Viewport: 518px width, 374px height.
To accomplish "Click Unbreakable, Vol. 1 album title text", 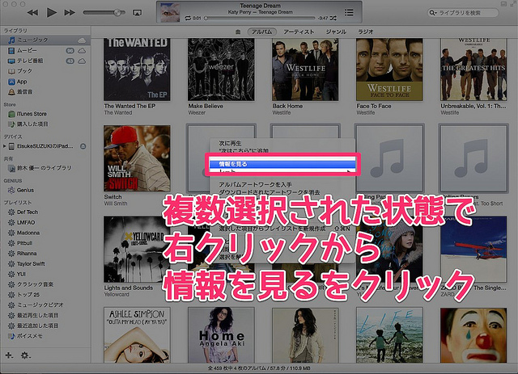I will coord(473,106).
